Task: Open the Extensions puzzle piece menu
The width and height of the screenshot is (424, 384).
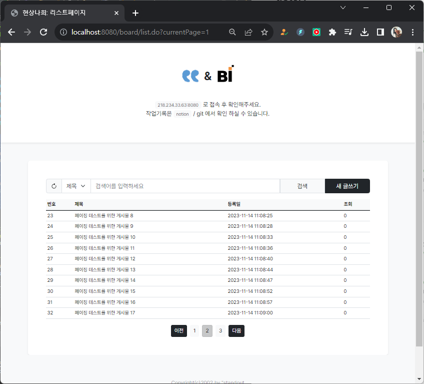Action: (332, 32)
